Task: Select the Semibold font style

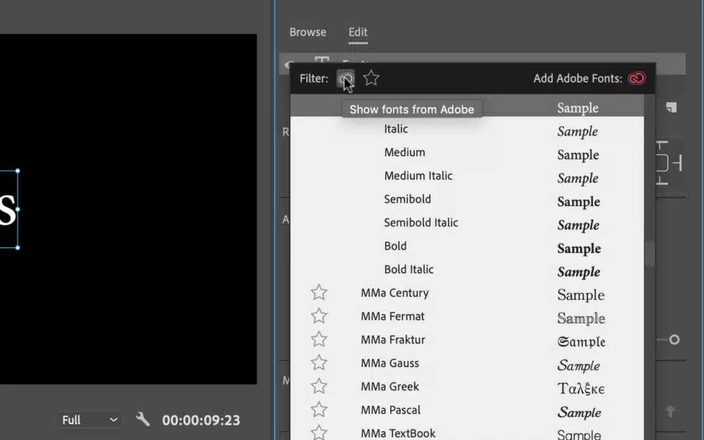Action: click(407, 199)
